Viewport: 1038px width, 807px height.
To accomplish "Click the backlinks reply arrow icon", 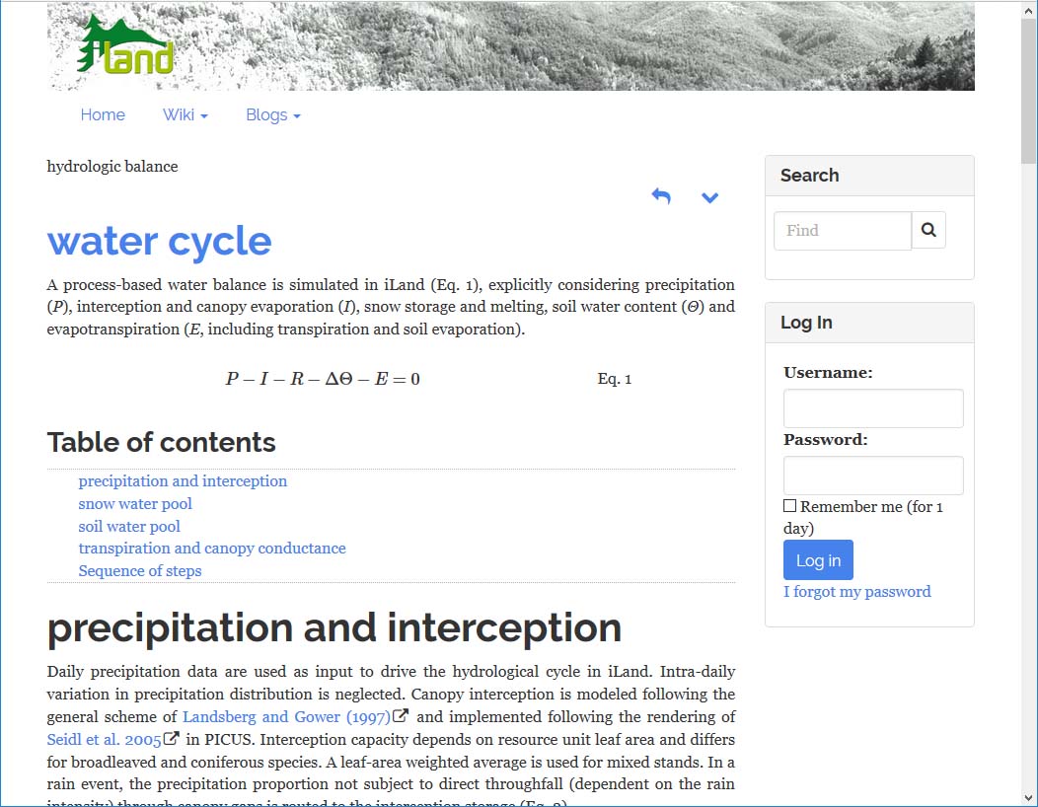I will coord(661,196).
